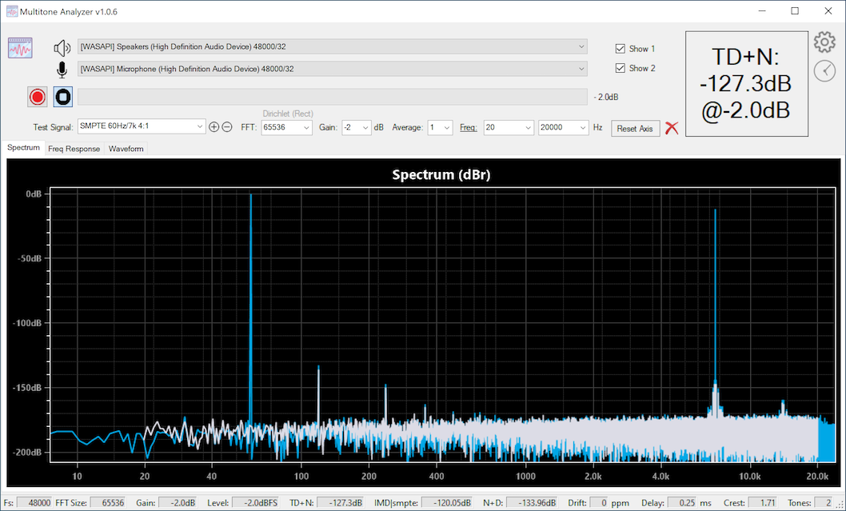This screenshot has height=511, width=846.
Task: Switch to the Waveform tab
Action: coord(126,149)
